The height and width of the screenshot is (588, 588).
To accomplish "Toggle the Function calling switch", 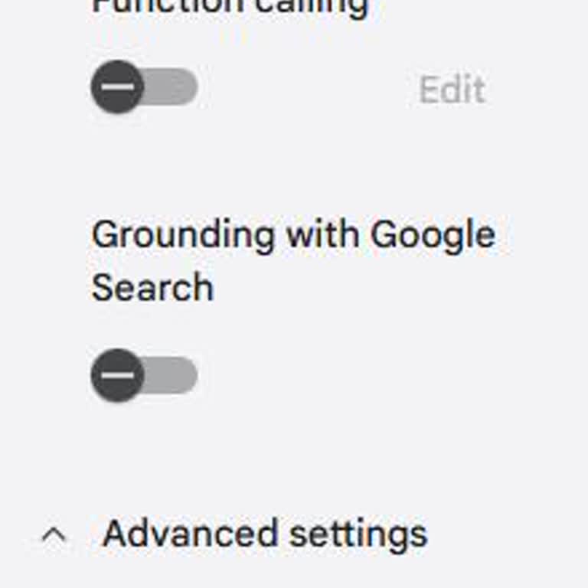I will click(x=144, y=87).
